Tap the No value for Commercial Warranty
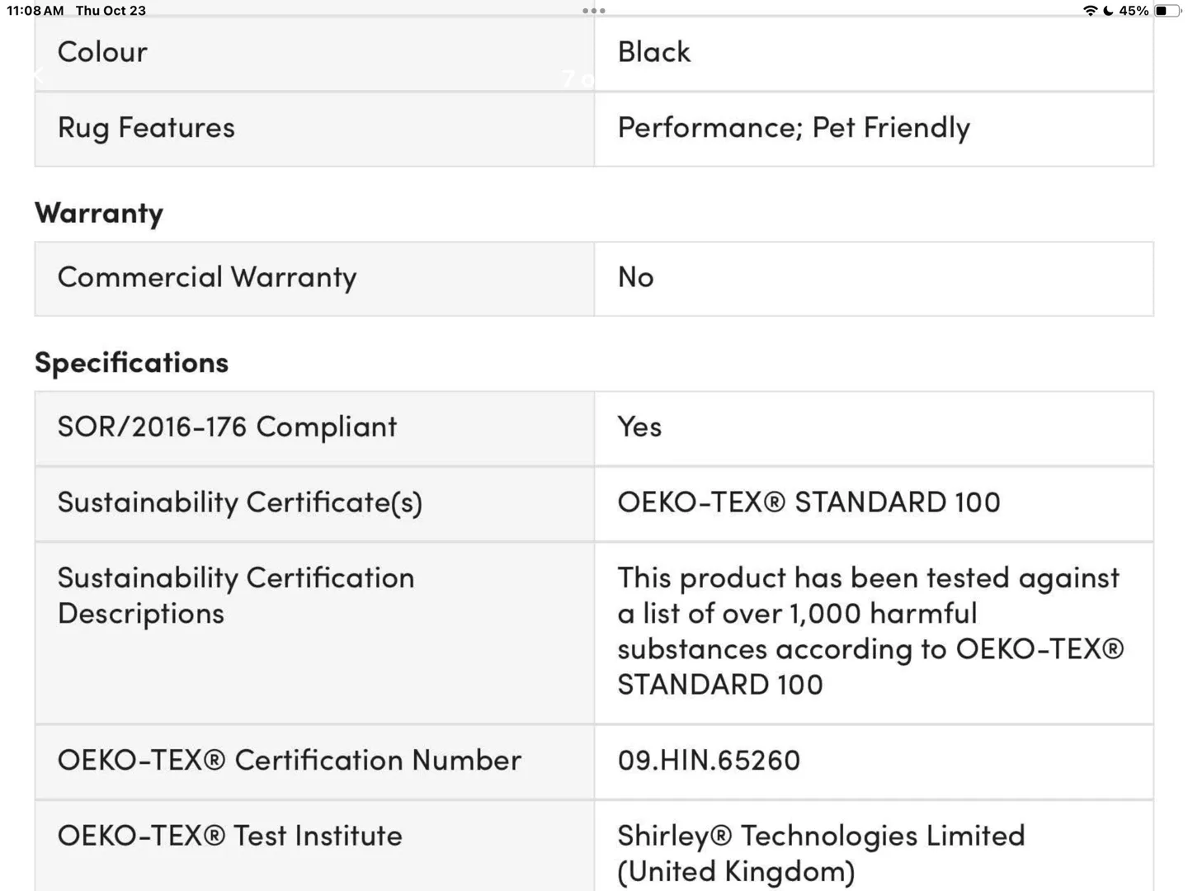Image resolution: width=1188 pixels, height=891 pixels. click(x=634, y=278)
